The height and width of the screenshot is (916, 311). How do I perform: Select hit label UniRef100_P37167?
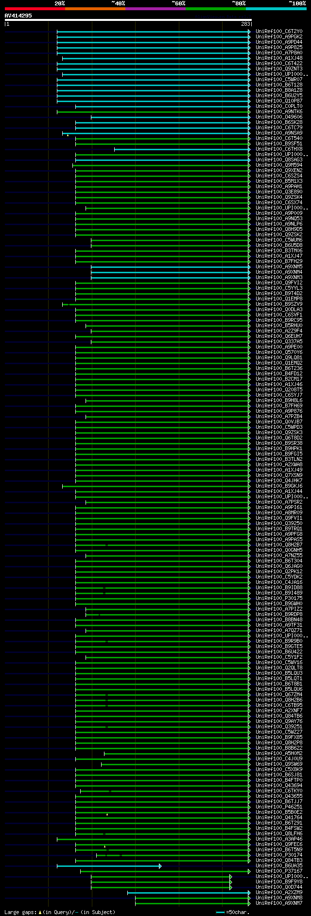279,871
